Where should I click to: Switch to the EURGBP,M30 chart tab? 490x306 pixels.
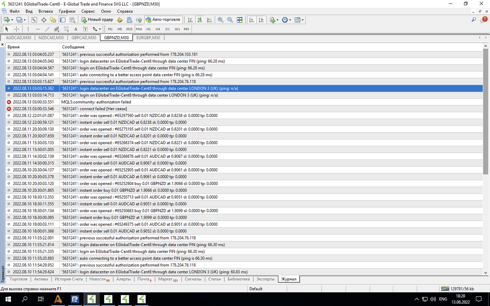[148, 38]
